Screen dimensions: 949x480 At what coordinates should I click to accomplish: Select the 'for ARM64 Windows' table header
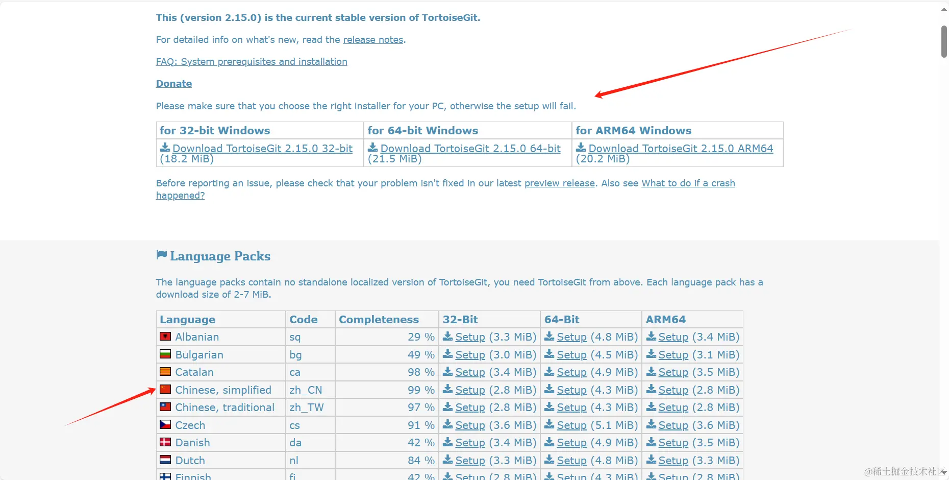coord(633,131)
